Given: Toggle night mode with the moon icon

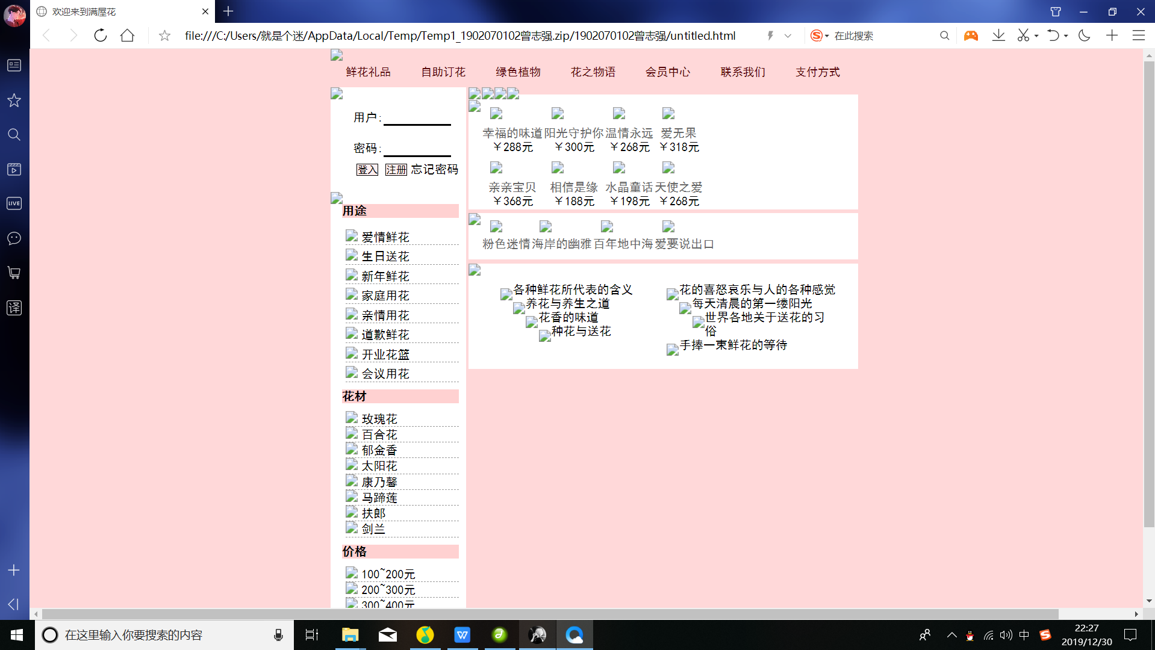Looking at the screenshot, I should point(1085,36).
